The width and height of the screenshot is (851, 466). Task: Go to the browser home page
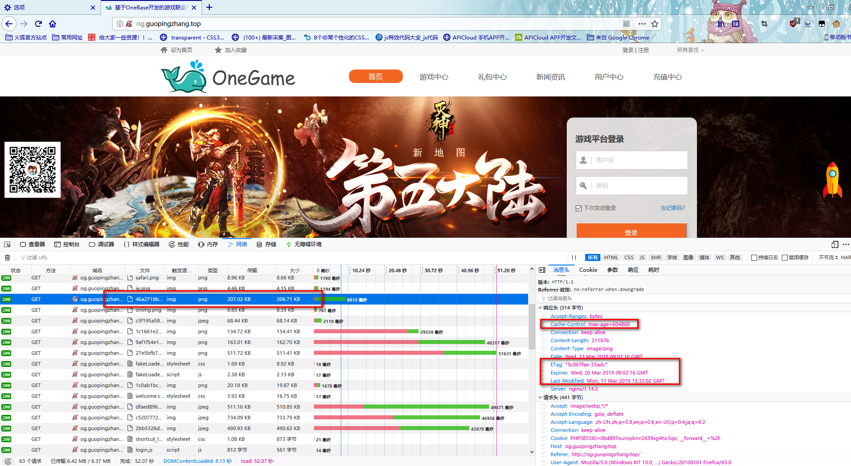tap(53, 24)
